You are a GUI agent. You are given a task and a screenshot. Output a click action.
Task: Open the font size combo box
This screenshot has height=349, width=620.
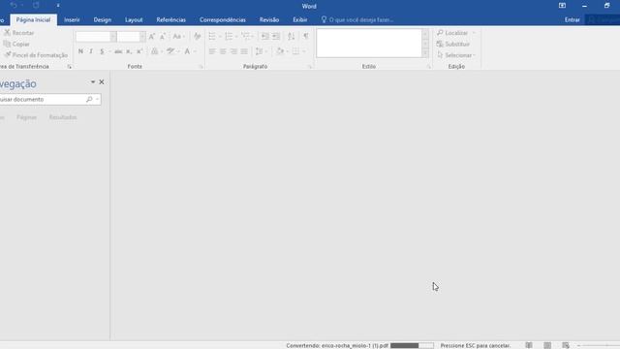pyautogui.click(x=132, y=37)
